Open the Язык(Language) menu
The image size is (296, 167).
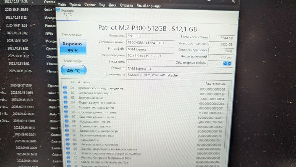[148, 6]
